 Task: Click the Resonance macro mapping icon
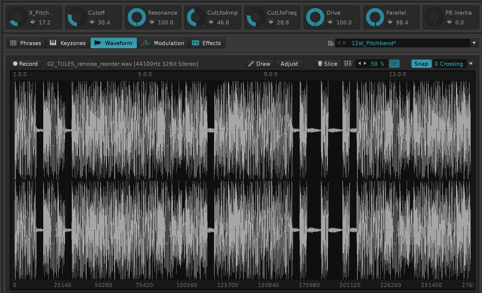[x=152, y=22]
